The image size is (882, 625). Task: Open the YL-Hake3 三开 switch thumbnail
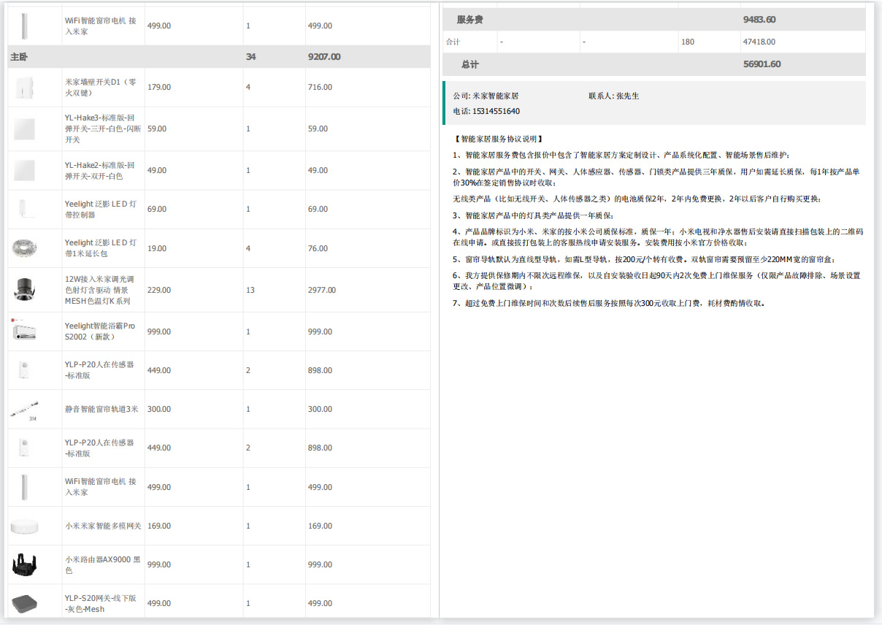click(x=25, y=129)
